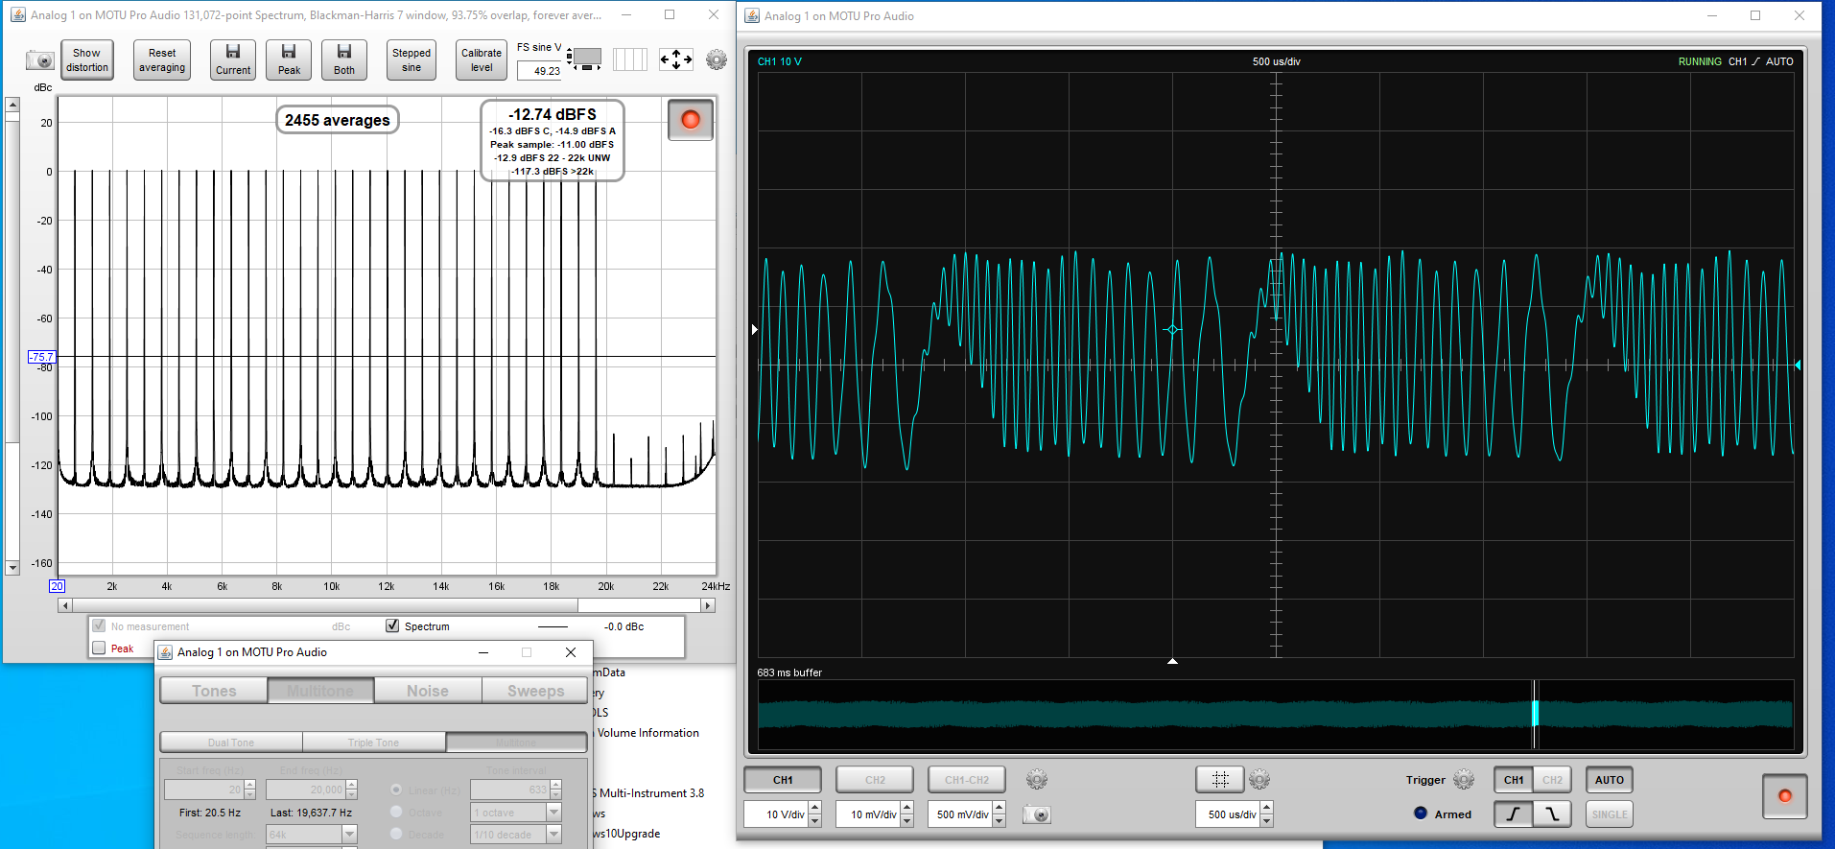Save Both traces with floppy icon
Image resolution: width=1835 pixels, height=849 pixels.
[x=344, y=59]
